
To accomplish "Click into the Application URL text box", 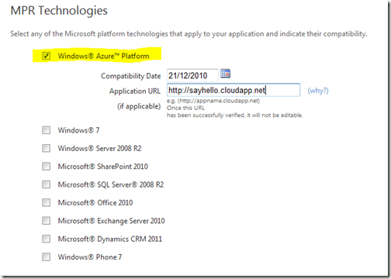I will 234,90.
